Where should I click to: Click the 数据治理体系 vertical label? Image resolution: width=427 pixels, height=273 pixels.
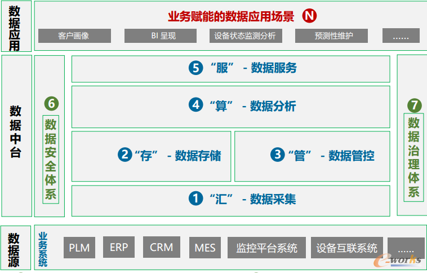click(x=413, y=157)
